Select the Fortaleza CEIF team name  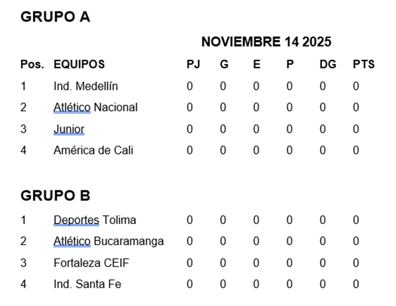click(91, 263)
